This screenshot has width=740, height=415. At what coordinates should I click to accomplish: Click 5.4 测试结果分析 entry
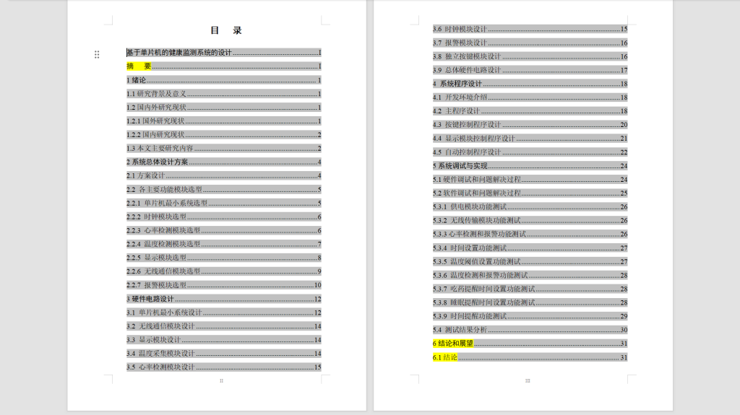pyautogui.click(x=460, y=330)
